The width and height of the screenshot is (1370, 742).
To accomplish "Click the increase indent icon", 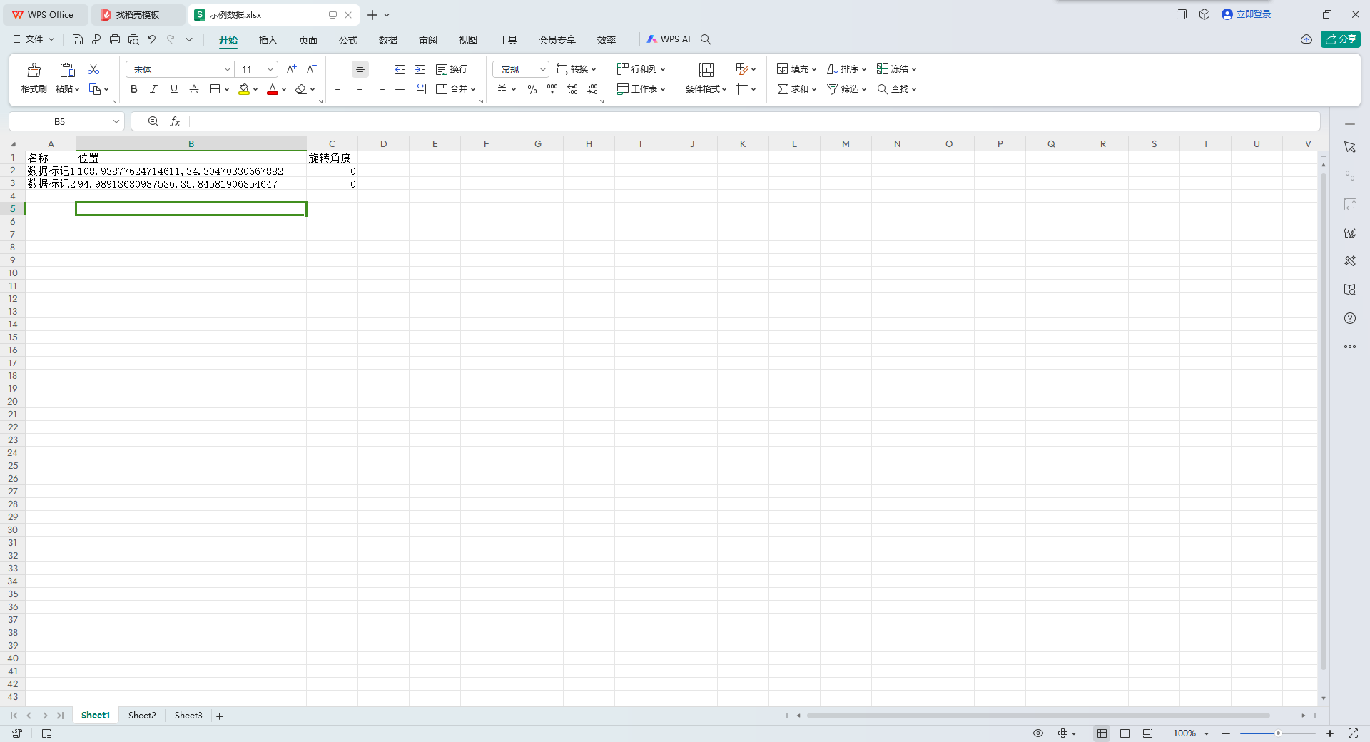I will [420, 69].
